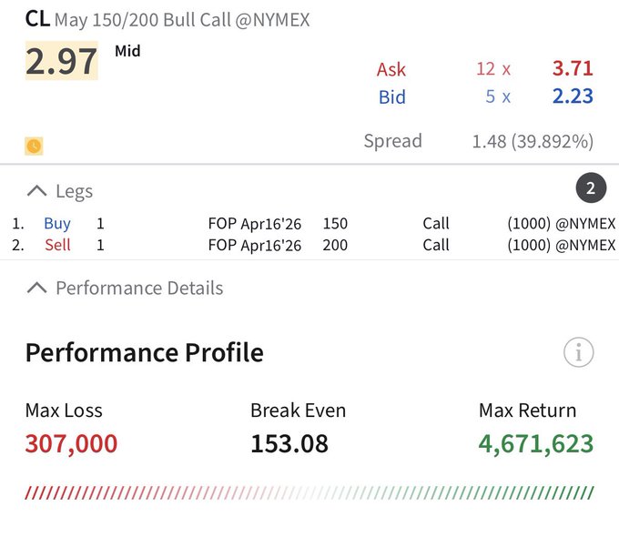Click the CL symbol title

coord(37,19)
